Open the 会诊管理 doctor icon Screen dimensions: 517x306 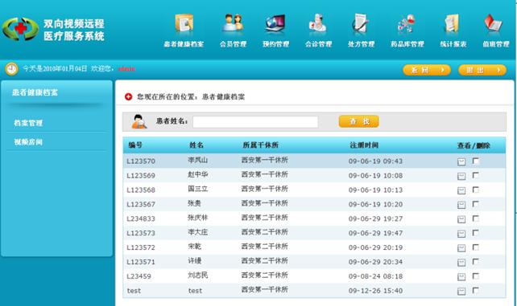[x=318, y=23]
